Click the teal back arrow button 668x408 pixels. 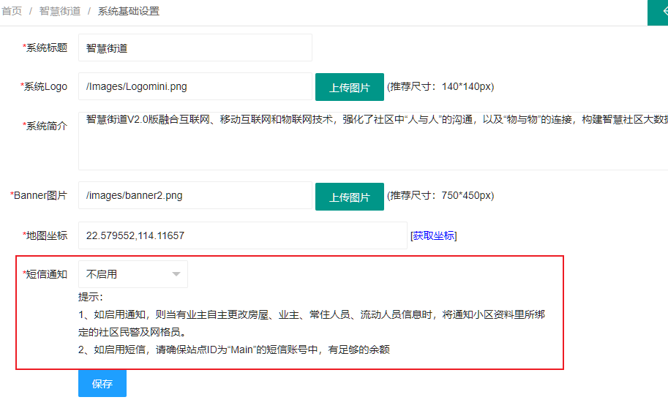point(658,12)
